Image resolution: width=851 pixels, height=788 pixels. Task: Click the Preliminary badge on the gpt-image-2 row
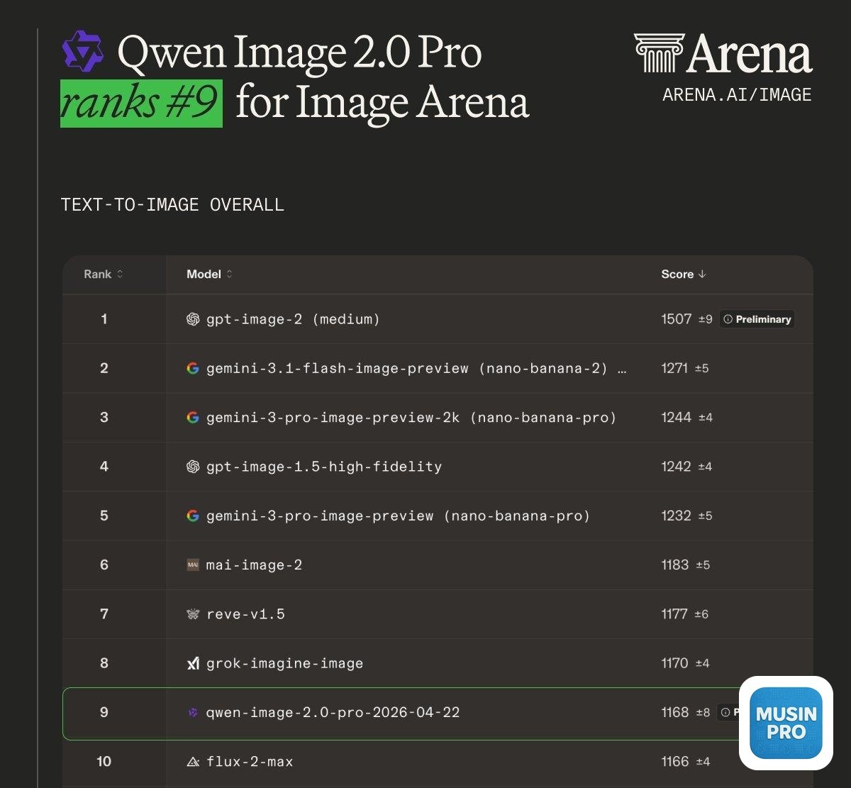(x=757, y=319)
